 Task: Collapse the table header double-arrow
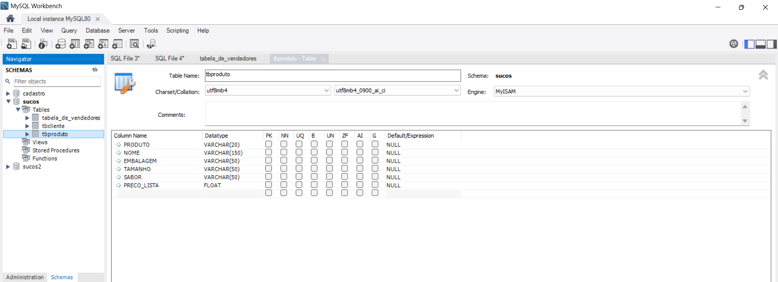coord(763,75)
